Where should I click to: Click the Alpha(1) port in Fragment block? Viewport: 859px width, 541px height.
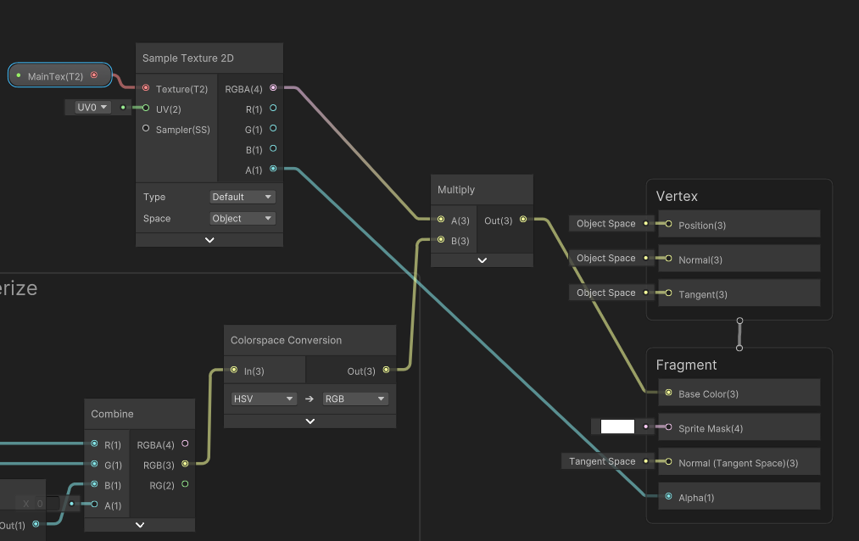pyautogui.click(x=668, y=497)
